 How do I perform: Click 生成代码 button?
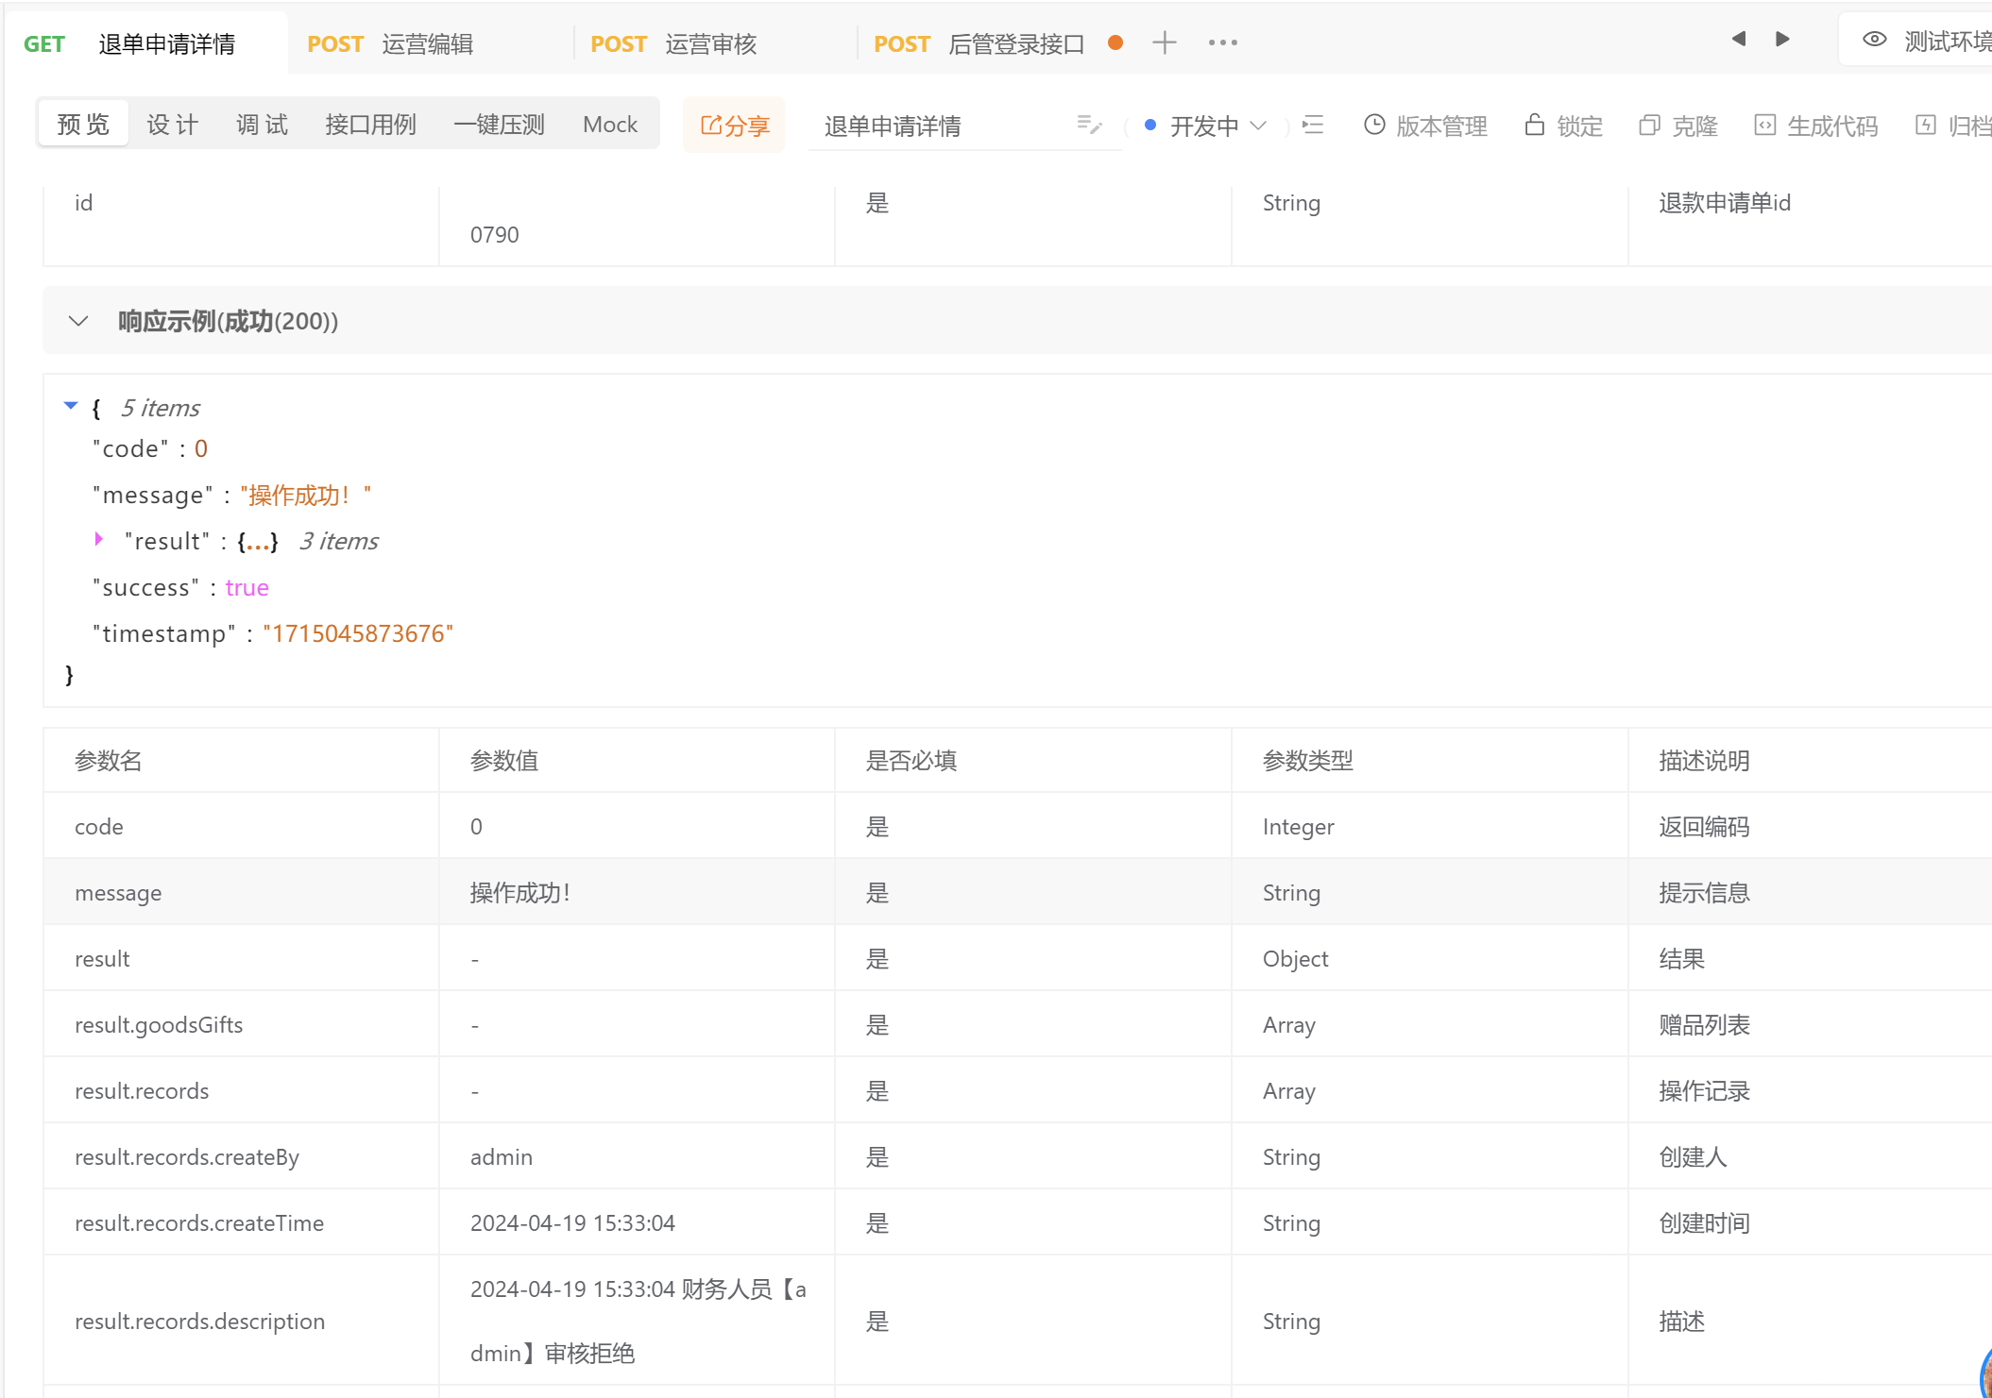(1815, 125)
